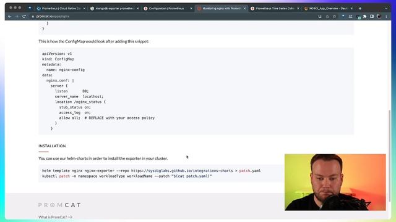This screenshot has width=396, height=222.
Task: Click the extension icon with green badge
Action: tap(358, 17)
